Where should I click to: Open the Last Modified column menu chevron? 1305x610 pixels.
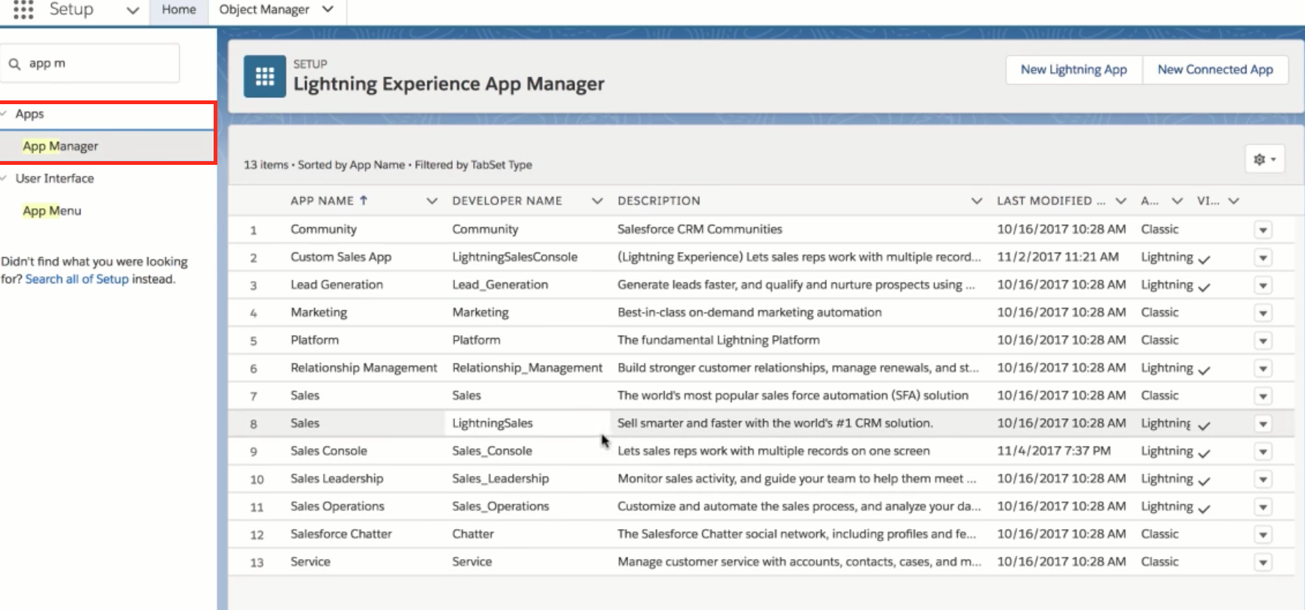pyautogui.click(x=1121, y=201)
